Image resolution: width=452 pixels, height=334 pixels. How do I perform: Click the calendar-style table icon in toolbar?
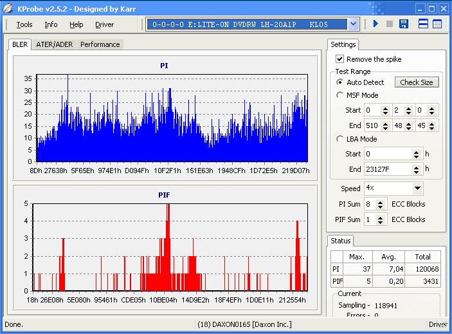click(437, 24)
